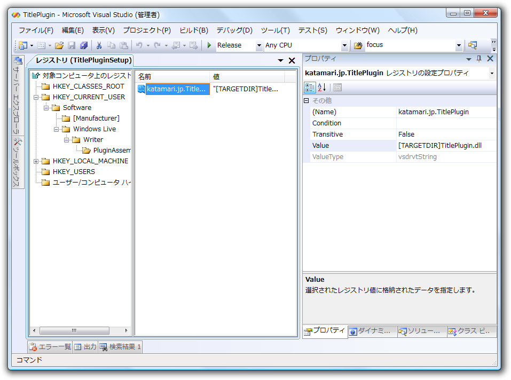The height and width of the screenshot is (380, 511).
Task: Open the active files dropdown arrow
Action: pos(280,60)
